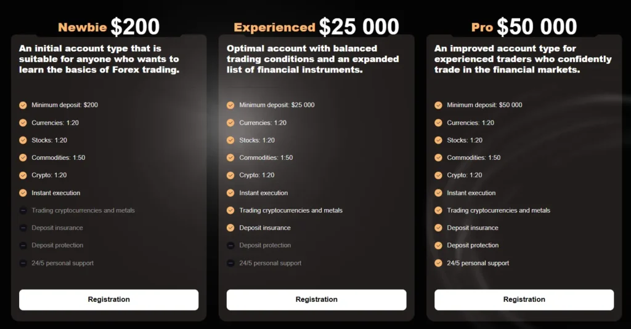Click checkmark beside Pro Crypto: 1:20
Screen dimensions: 631x329
[438, 175]
